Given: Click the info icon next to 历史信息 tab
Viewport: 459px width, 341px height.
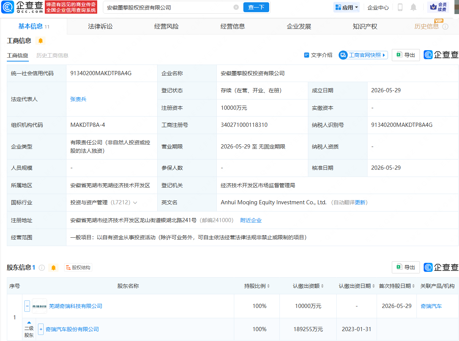Looking at the screenshot, I should (445, 27).
